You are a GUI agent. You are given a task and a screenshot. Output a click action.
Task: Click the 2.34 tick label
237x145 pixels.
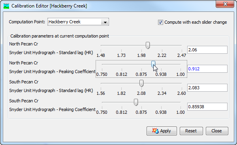(162, 93)
